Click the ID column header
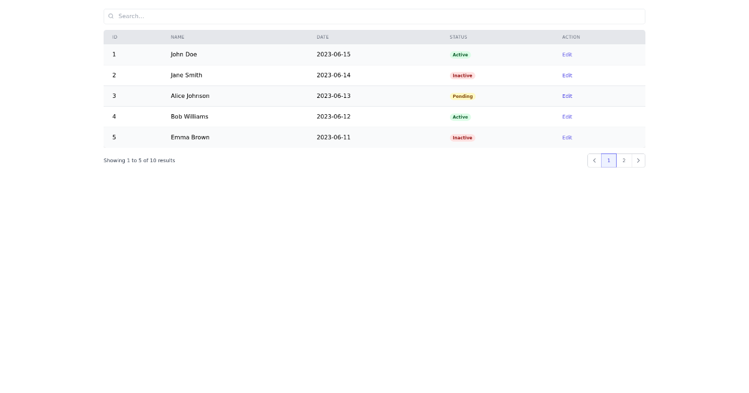 [115, 37]
